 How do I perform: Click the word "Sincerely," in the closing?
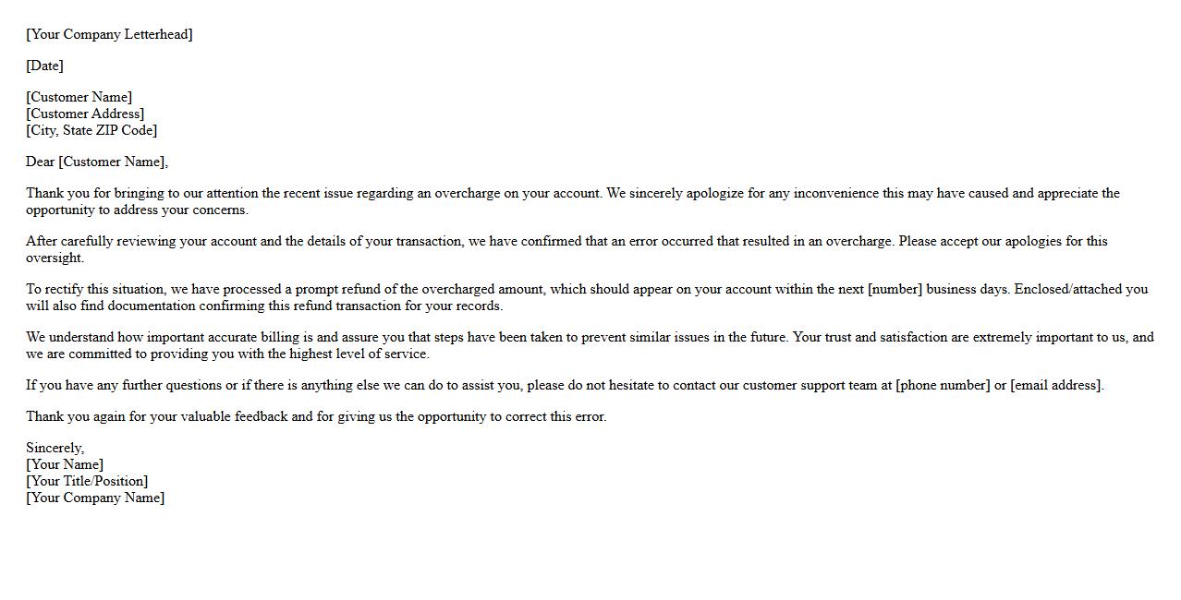(55, 448)
